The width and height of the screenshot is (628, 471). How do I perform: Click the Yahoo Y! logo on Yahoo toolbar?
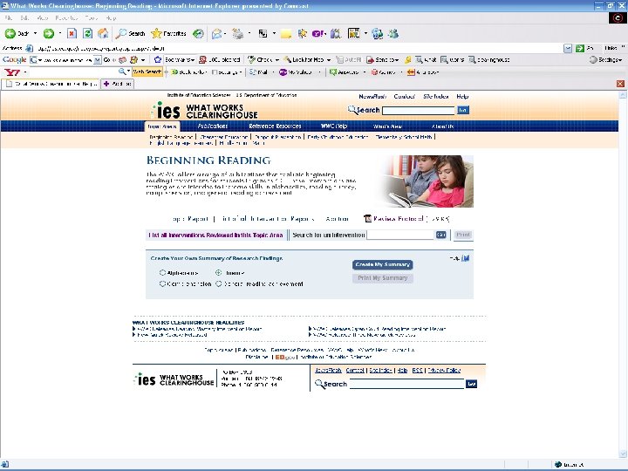[12, 72]
